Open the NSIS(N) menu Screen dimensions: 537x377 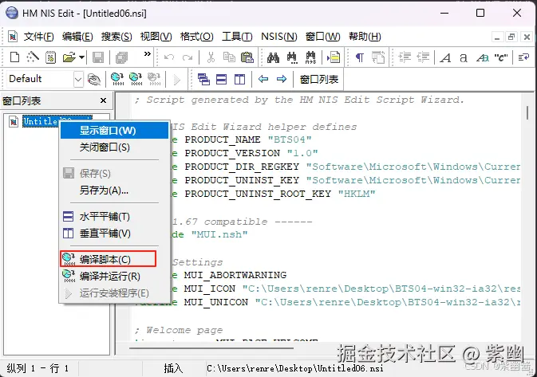[278, 36]
